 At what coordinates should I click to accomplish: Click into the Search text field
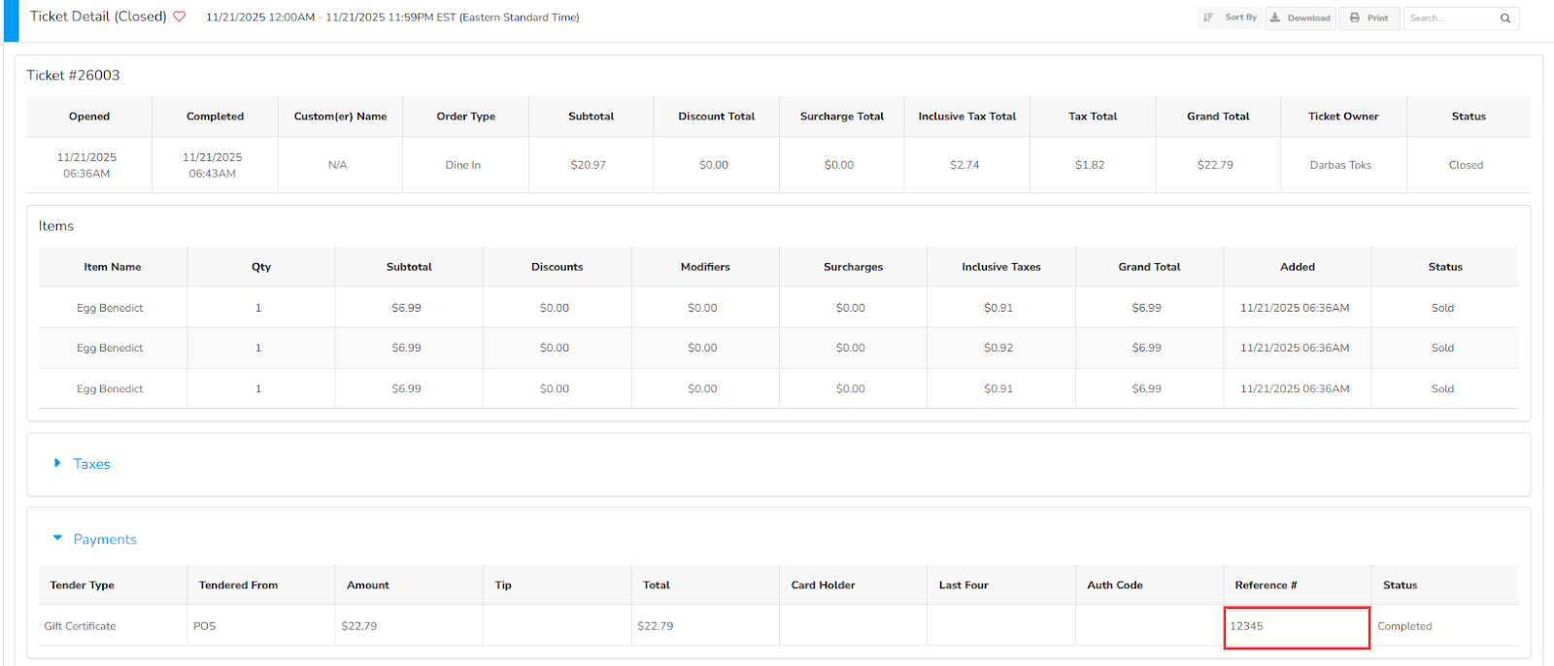tap(1449, 18)
